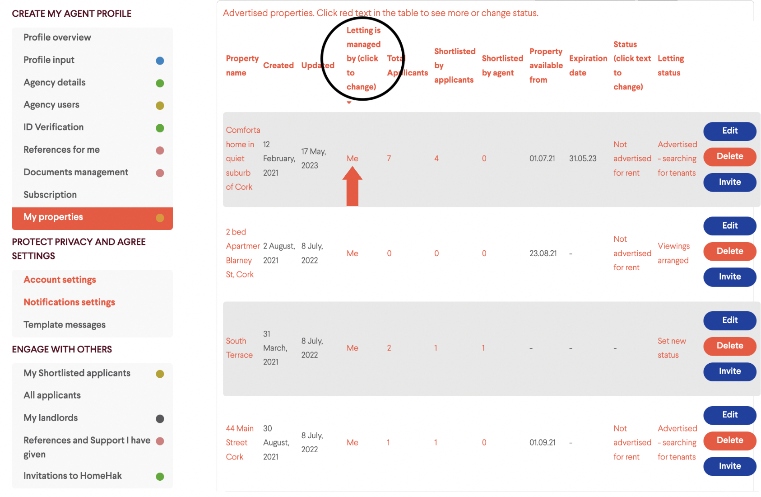This screenshot has width=761, height=497.
Task: Sort by Expiration date header
Action: coord(588,66)
